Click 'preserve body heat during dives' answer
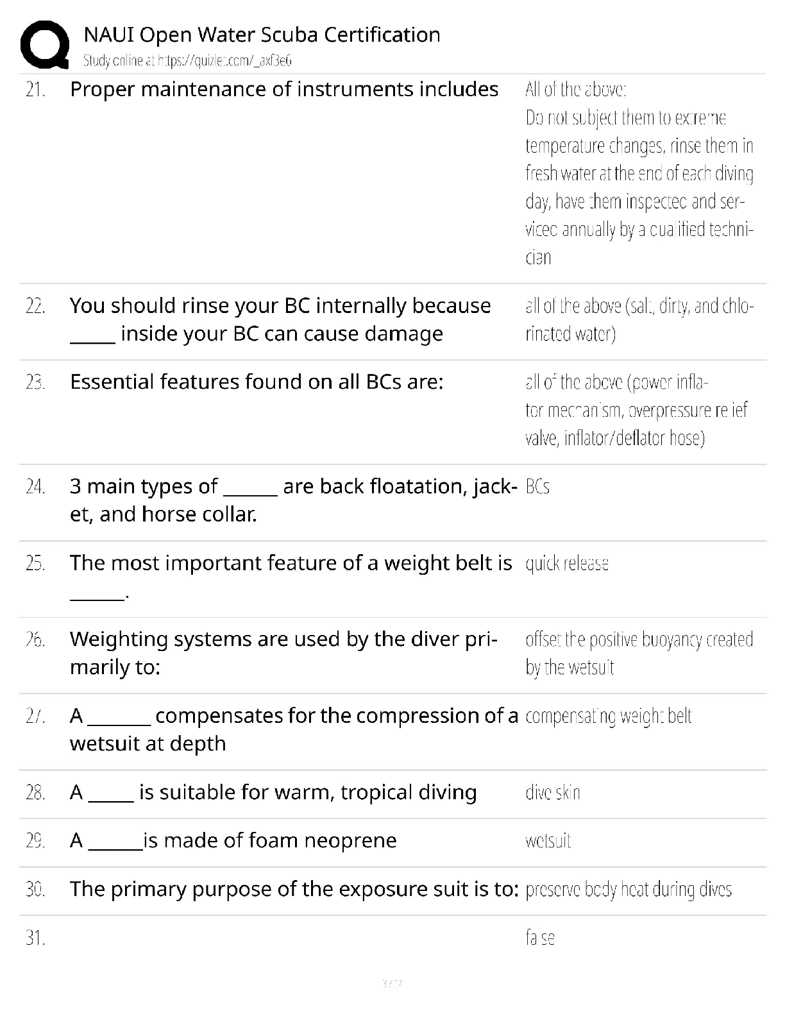This screenshot has width=785, height=1016. click(629, 890)
